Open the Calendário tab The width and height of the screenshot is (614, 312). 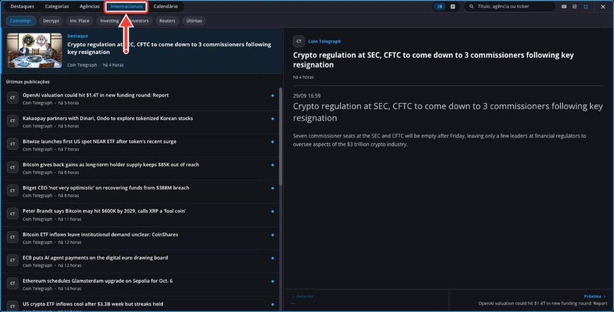pos(166,6)
